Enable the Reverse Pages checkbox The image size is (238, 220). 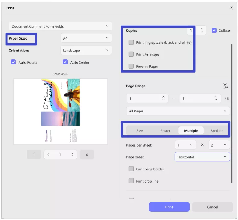[131, 66]
